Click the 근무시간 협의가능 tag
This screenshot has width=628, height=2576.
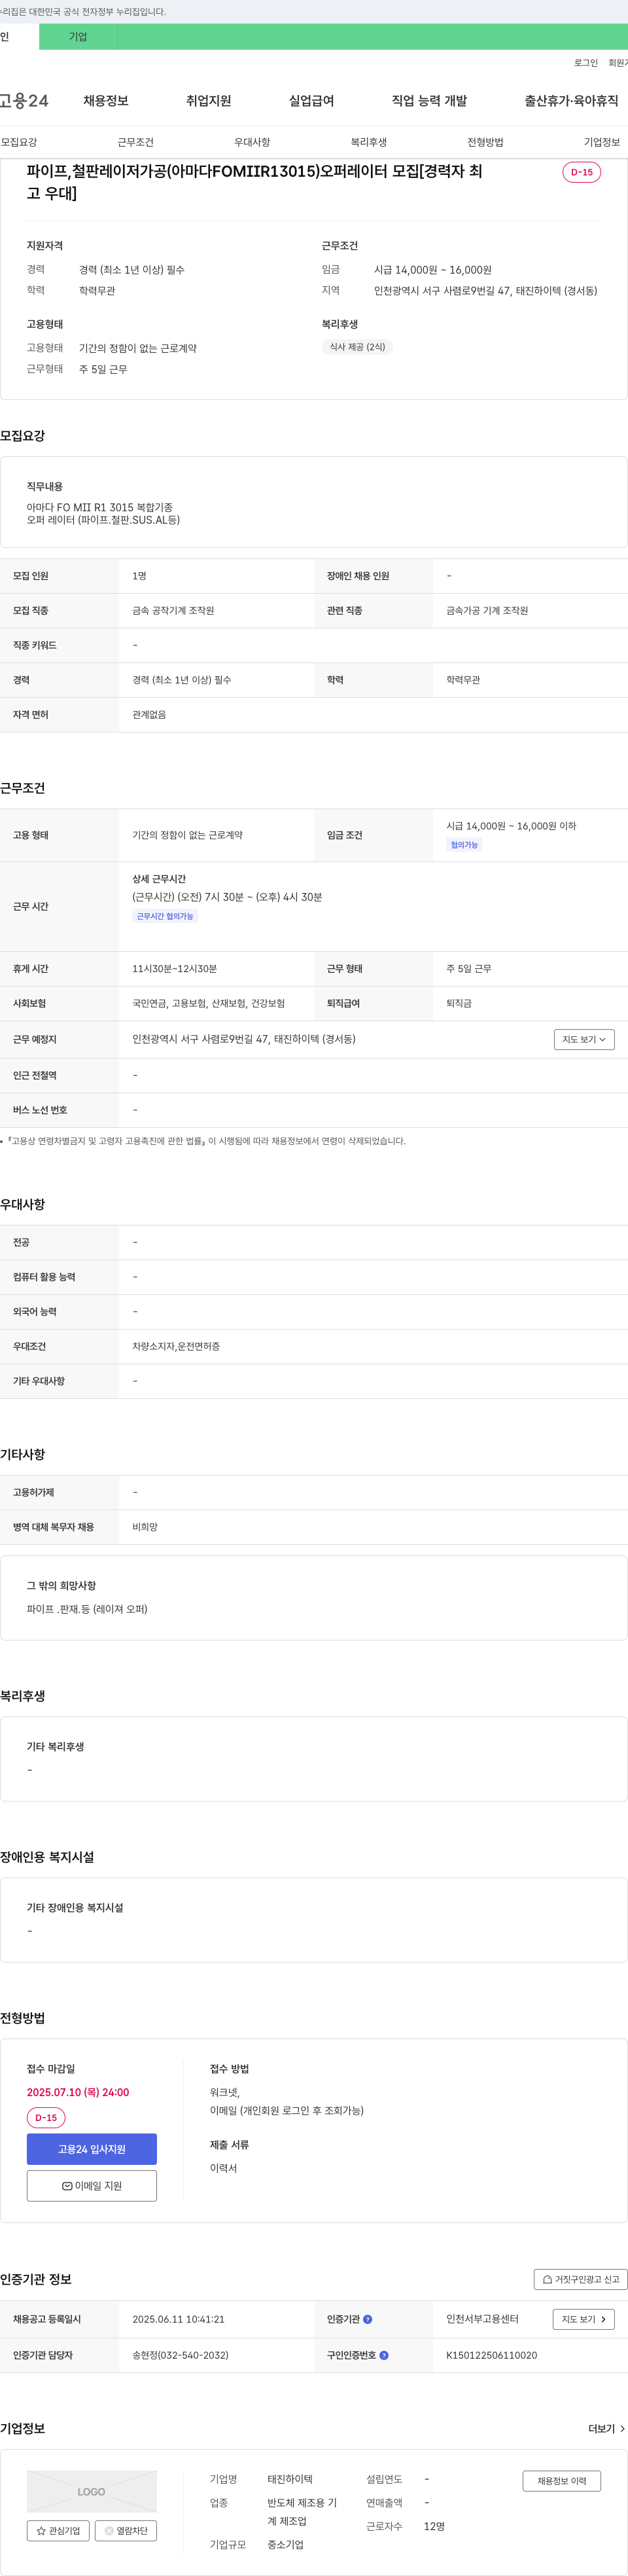pos(165,916)
